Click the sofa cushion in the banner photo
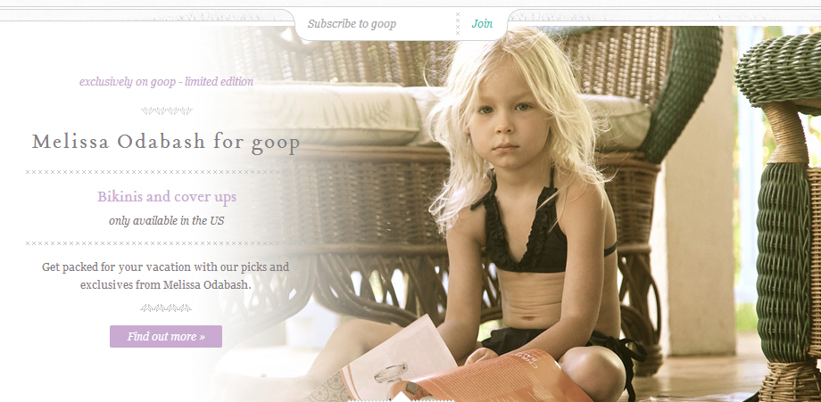The image size is (821, 402). 325,112
